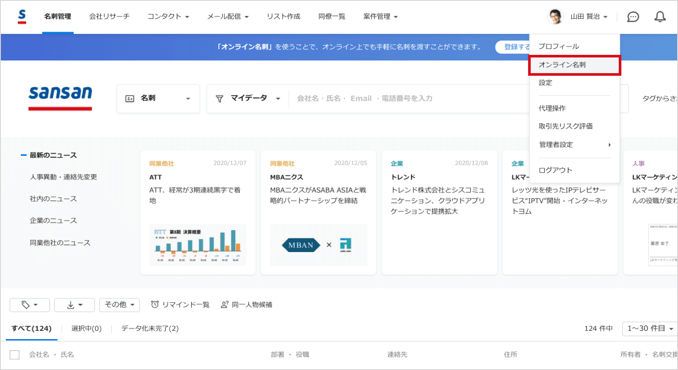Select 最新のニュース in news sidebar
This screenshot has width=678, height=370.
click(x=53, y=155)
